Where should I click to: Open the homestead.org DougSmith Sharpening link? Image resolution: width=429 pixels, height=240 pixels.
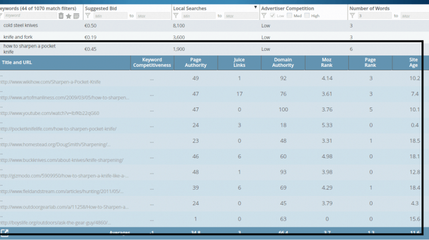click(55, 145)
